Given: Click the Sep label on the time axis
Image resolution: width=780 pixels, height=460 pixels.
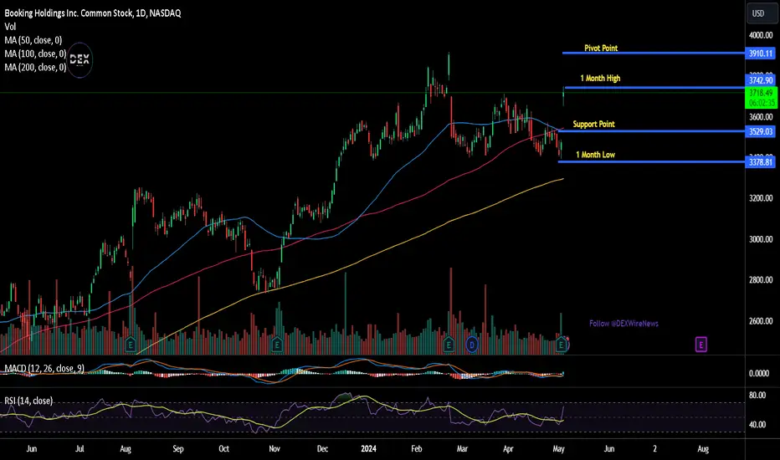Looking at the screenshot, I should coord(178,448).
